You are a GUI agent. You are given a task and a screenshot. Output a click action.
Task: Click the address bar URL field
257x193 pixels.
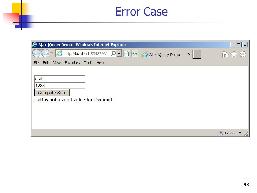pos(87,54)
